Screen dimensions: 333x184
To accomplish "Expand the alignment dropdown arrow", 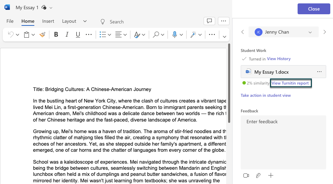I will [x=125, y=35].
